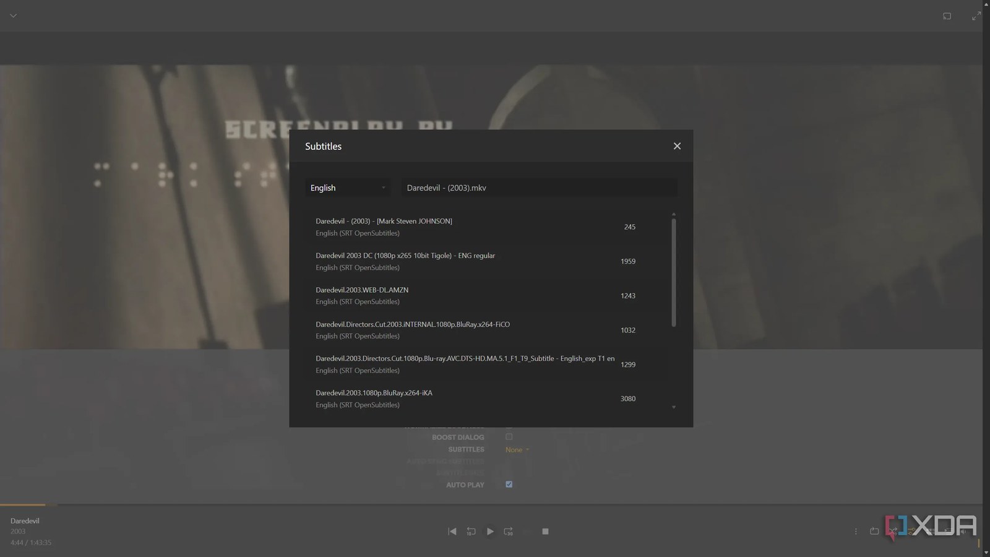Screen dimensions: 990x557
Task: Click the subtitle list scroll-up arrow
Action: click(674, 214)
